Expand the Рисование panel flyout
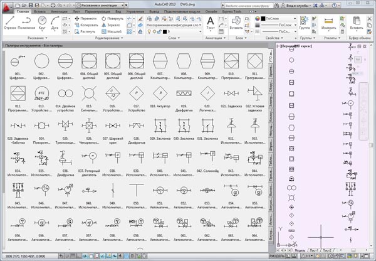 pyautogui.click(x=33, y=37)
